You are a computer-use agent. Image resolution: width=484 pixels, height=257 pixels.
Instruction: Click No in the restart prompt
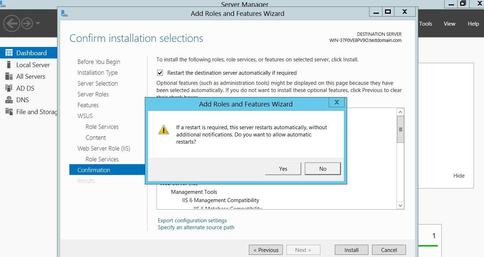pyautogui.click(x=323, y=169)
